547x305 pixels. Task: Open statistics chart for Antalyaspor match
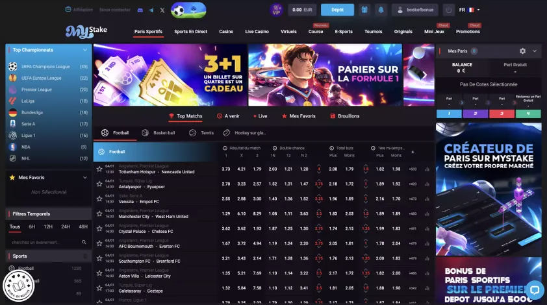[427, 184]
